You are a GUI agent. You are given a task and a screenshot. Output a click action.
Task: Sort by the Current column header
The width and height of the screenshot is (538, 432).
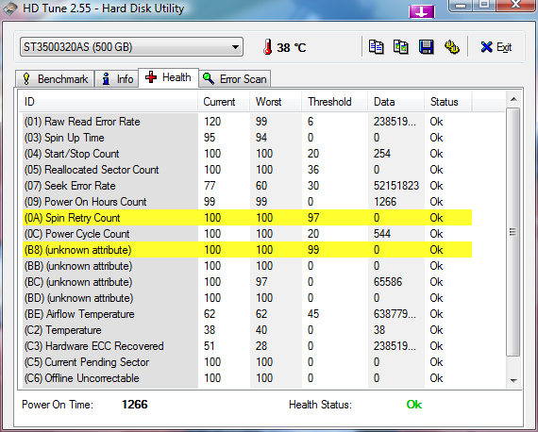[x=224, y=102]
